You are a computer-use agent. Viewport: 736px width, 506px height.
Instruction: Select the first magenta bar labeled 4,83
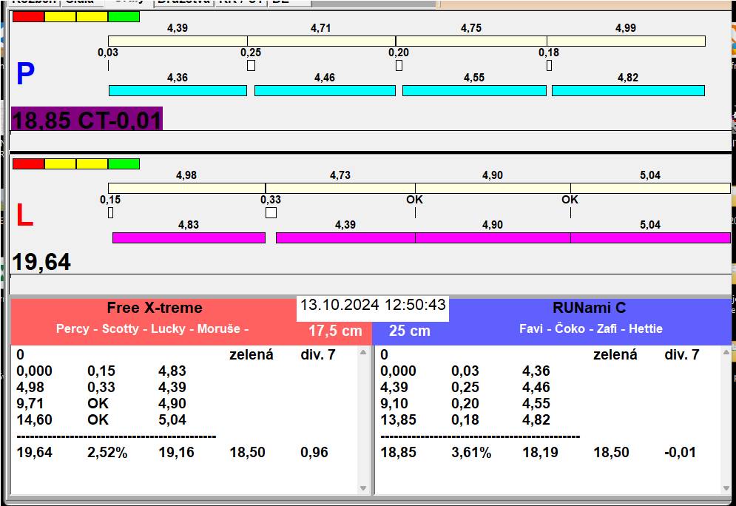click(x=189, y=237)
